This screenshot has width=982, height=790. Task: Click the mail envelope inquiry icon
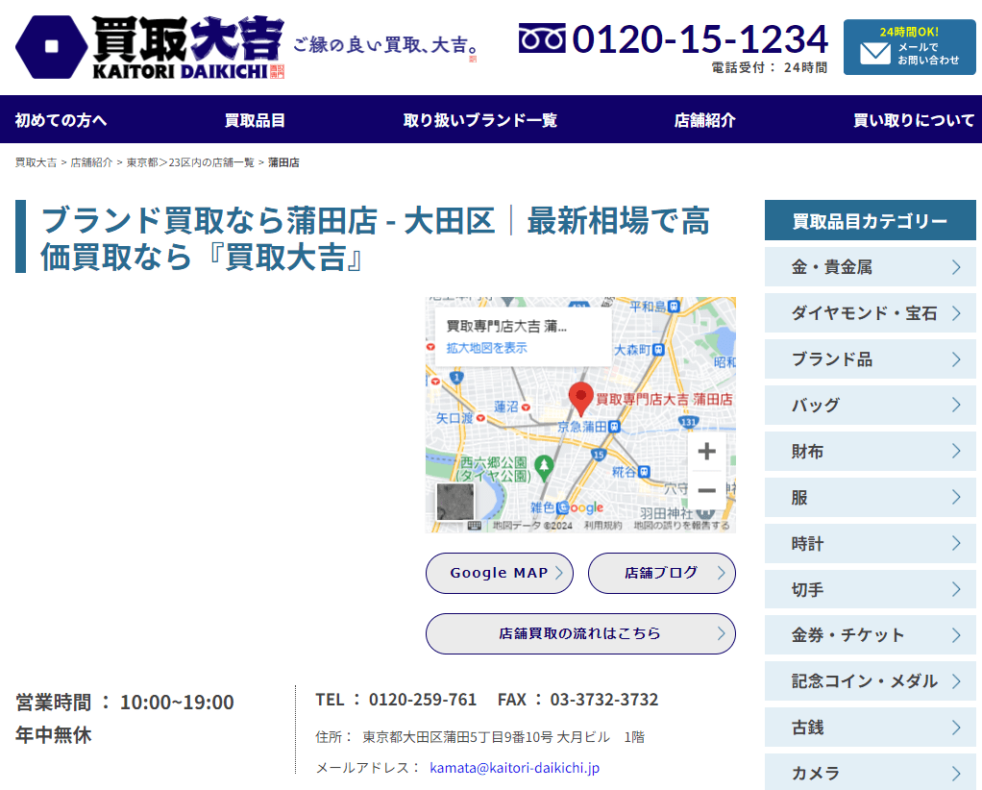(874, 53)
